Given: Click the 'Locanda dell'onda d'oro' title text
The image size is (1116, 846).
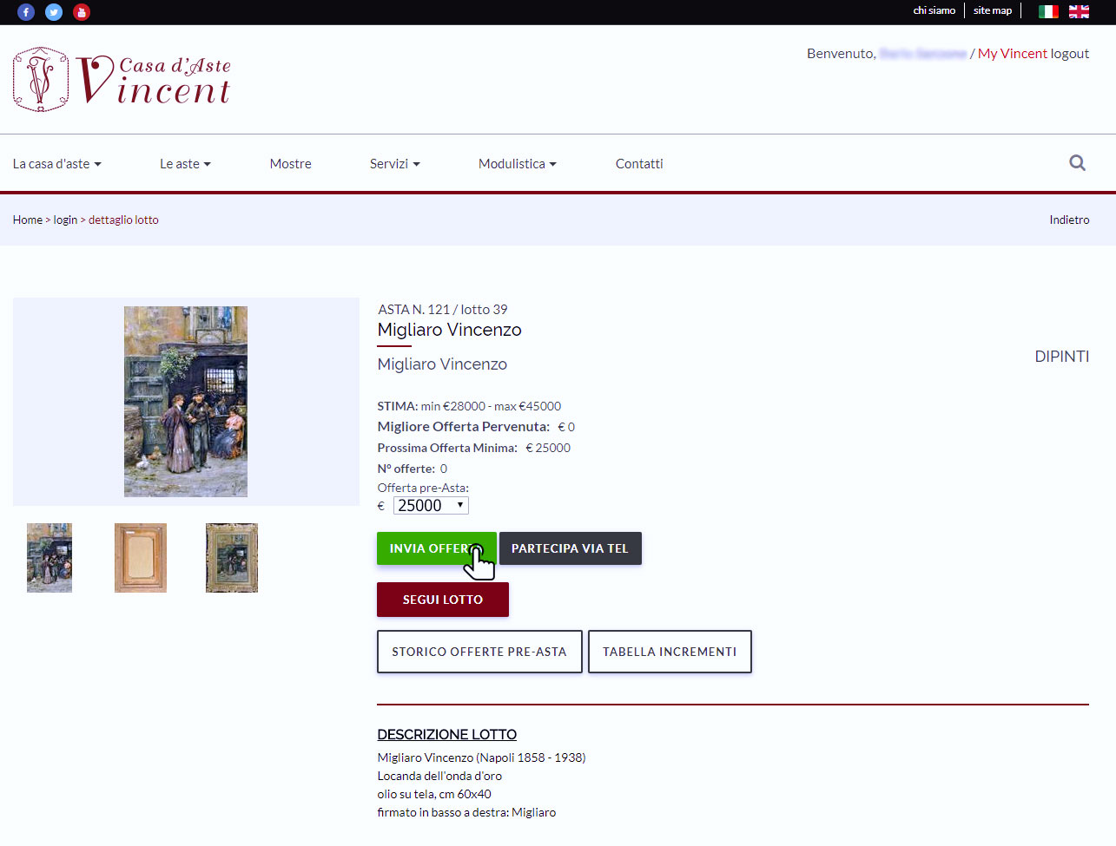Looking at the screenshot, I should [x=439, y=777].
